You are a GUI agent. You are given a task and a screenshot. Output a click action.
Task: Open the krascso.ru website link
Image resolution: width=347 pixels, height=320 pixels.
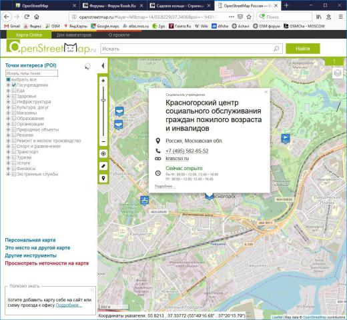177,159
